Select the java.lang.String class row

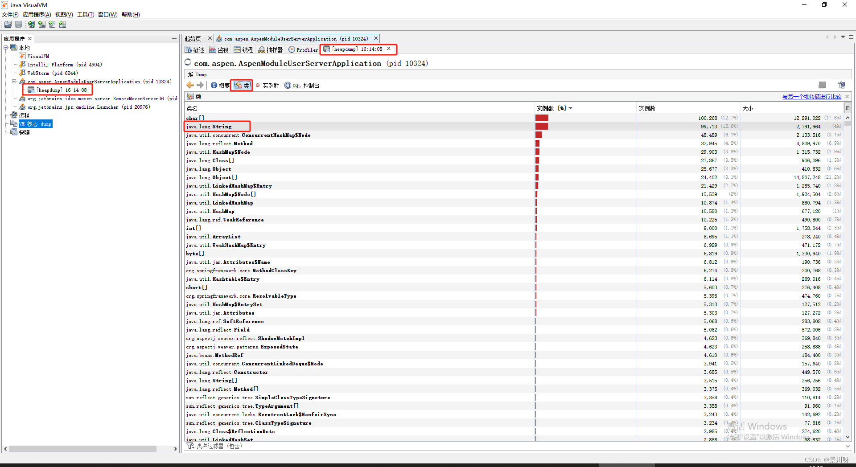(514, 127)
